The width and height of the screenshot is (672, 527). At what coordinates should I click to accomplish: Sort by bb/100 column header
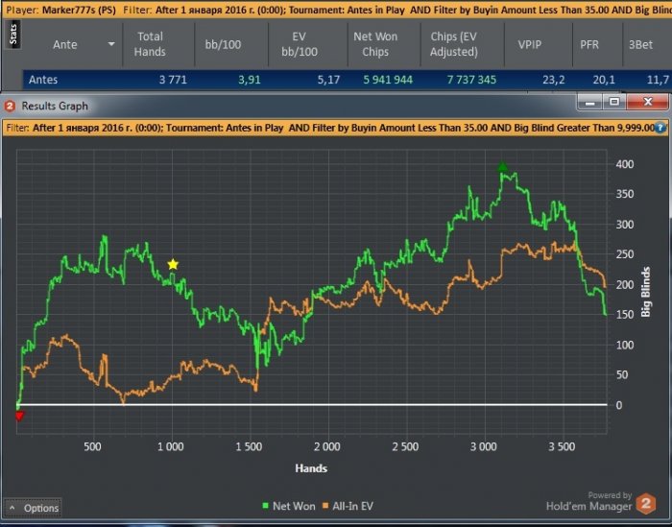(223, 44)
